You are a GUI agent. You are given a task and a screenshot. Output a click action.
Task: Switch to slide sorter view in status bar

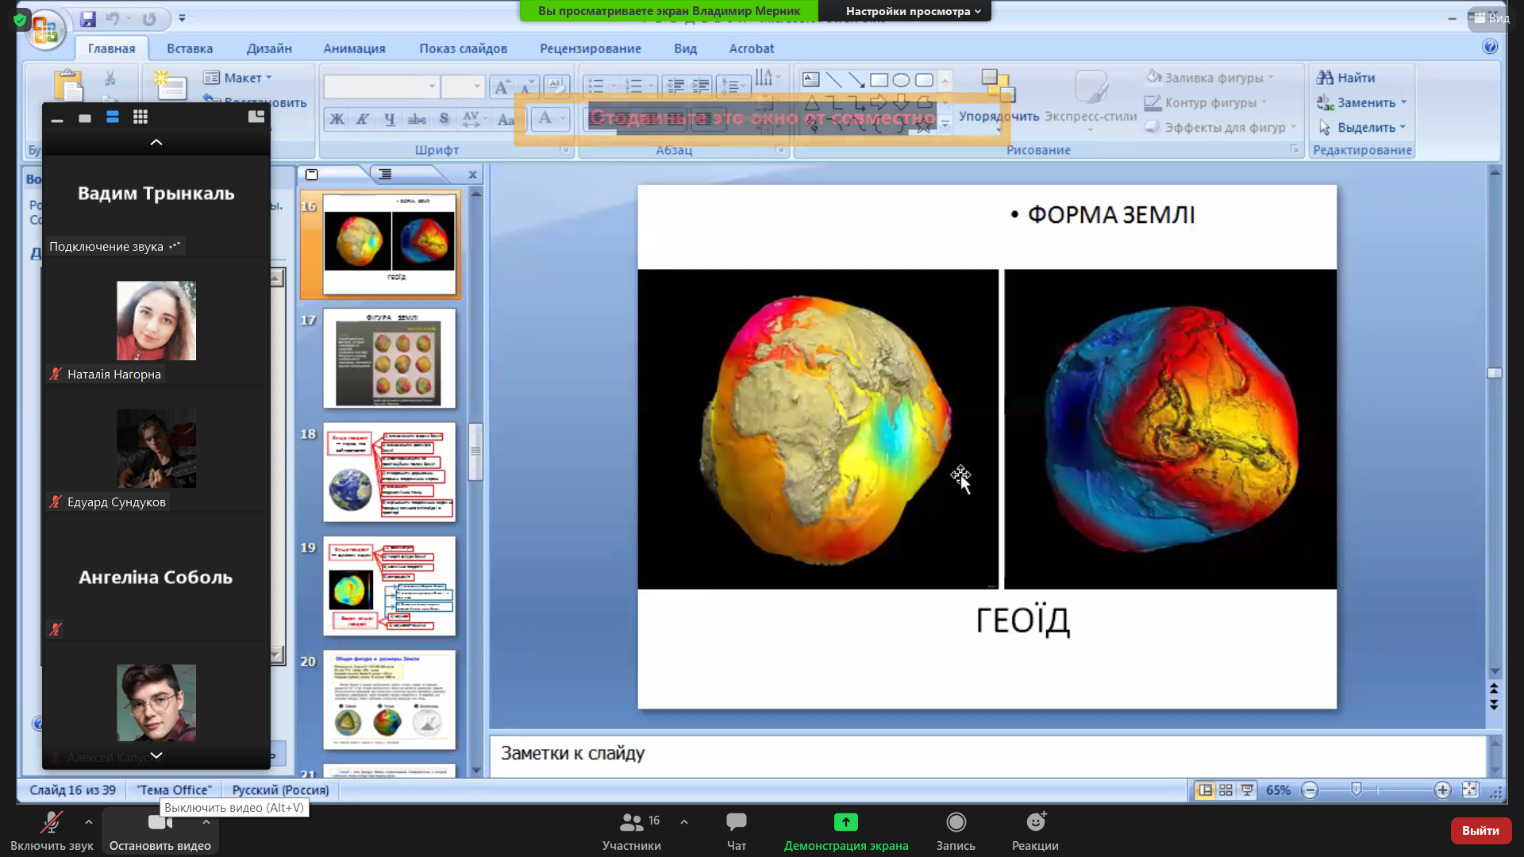[x=1226, y=790]
